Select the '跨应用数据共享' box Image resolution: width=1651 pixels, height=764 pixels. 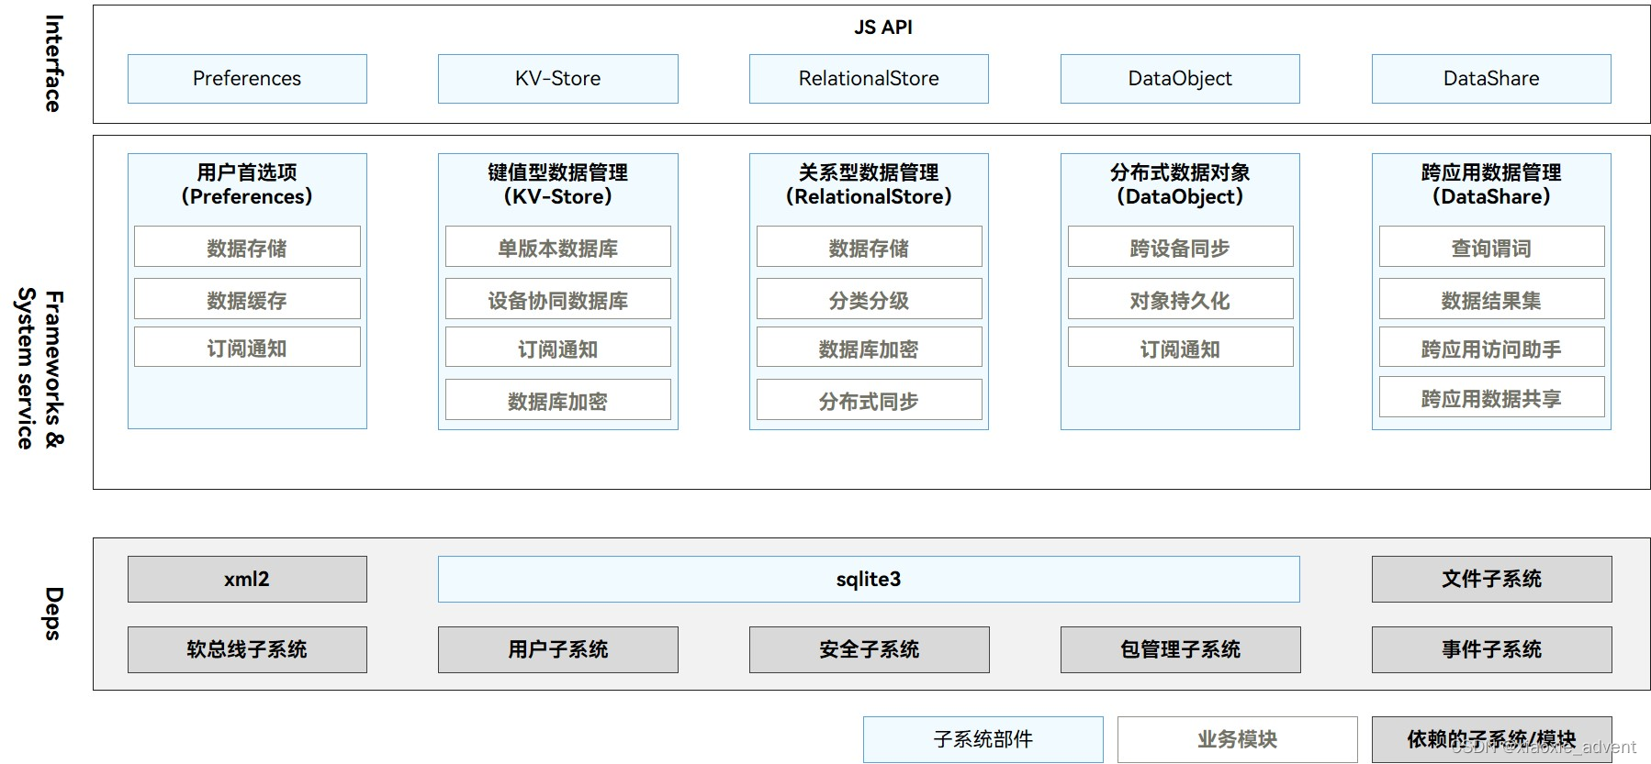pos(1491,397)
